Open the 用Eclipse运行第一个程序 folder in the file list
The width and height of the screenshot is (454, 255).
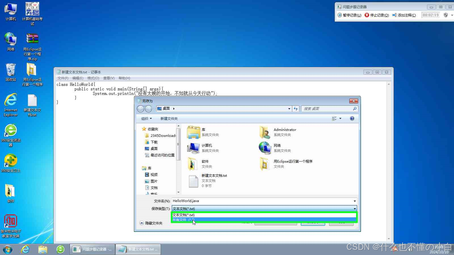[x=286, y=164]
